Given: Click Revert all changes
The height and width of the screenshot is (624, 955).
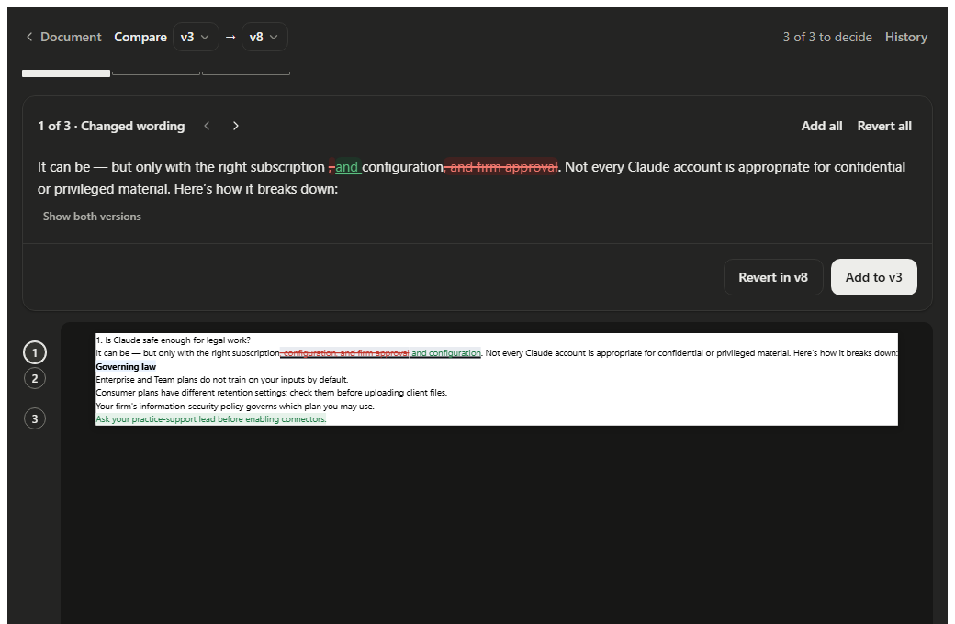Looking at the screenshot, I should (884, 126).
